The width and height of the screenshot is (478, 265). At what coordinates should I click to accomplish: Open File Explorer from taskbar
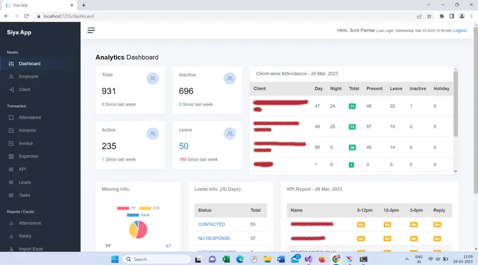pos(267,259)
